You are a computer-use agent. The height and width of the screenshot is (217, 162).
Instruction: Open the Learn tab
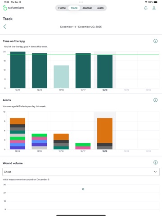pyautogui.click(x=100, y=8)
